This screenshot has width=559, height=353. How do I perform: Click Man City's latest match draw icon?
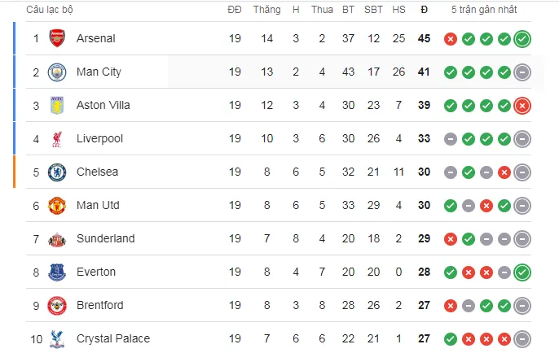(x=522, y=72)
